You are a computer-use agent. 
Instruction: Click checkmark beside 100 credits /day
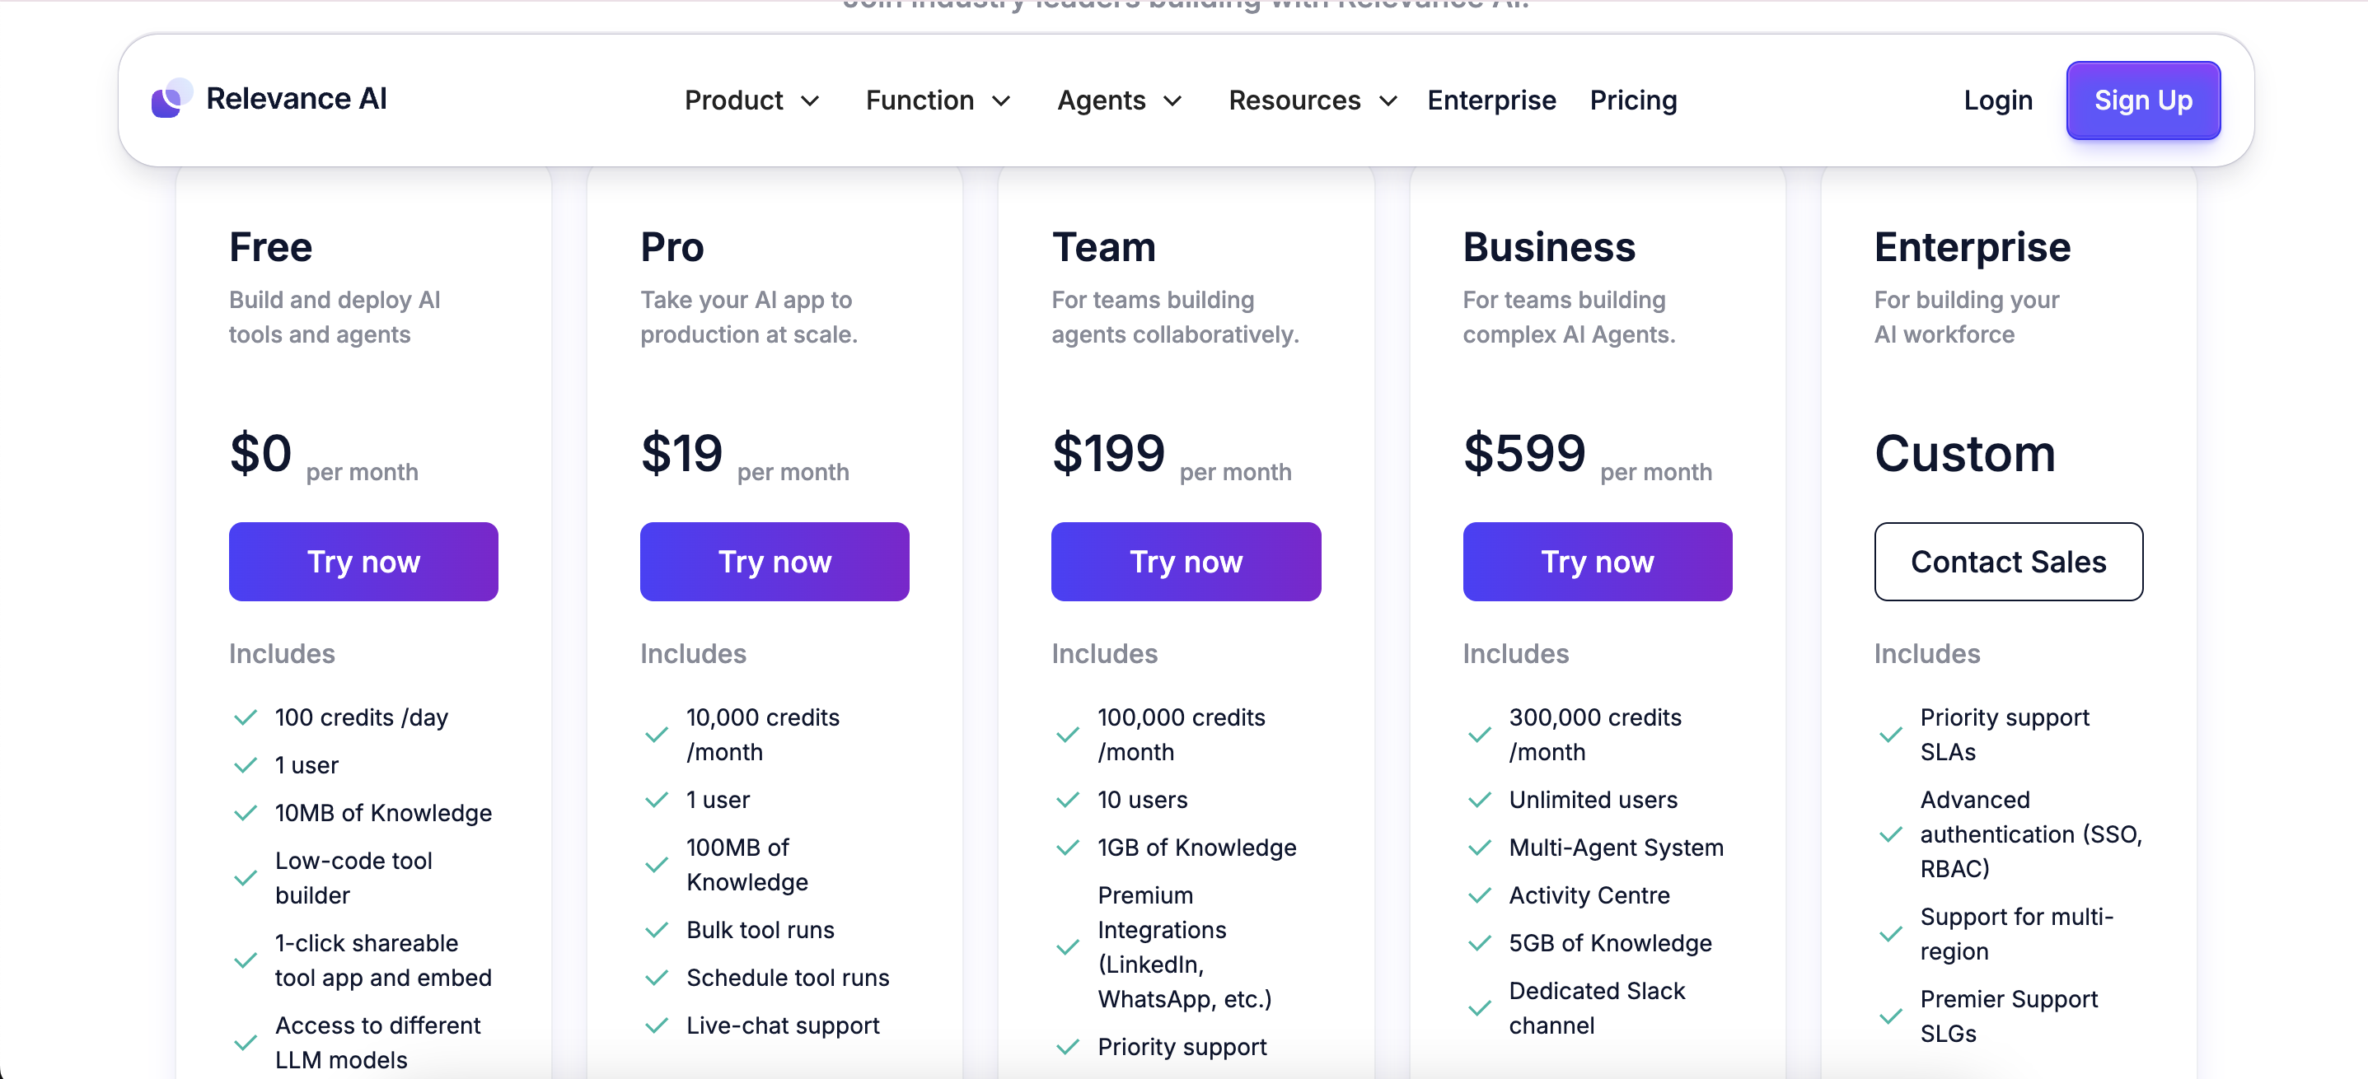pyautogui.click(x=246, y=717)
